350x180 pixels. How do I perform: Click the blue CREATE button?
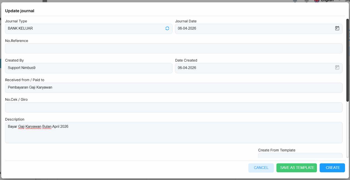pos(332,168)
